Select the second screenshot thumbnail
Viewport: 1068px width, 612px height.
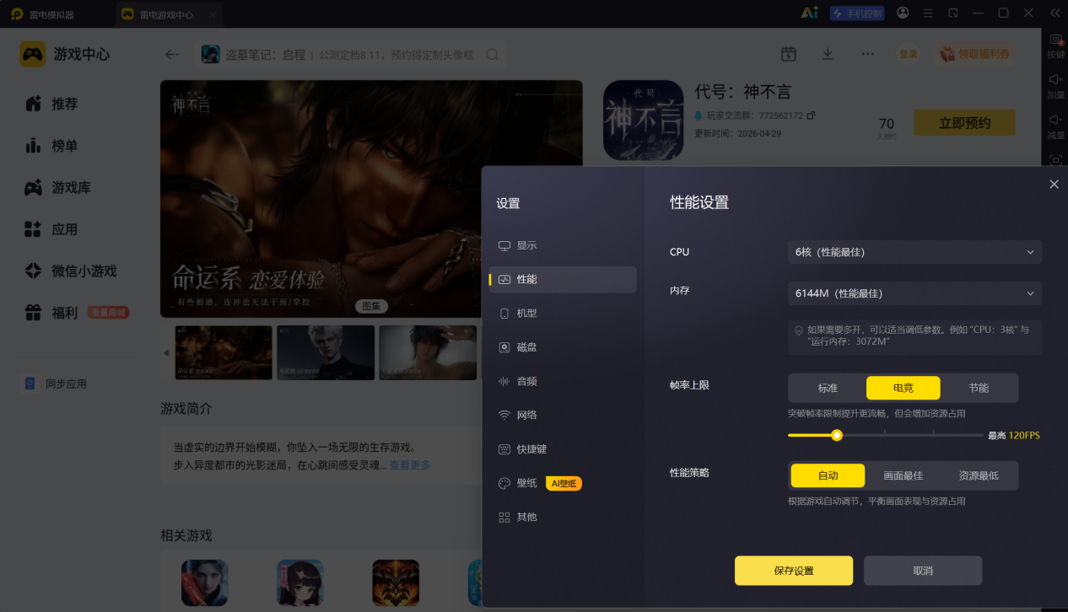pyautogui.click(x=326, y=352)
